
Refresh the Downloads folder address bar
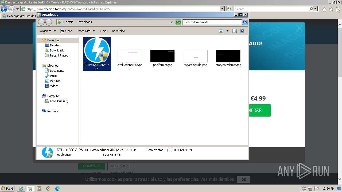coord(178,22)
